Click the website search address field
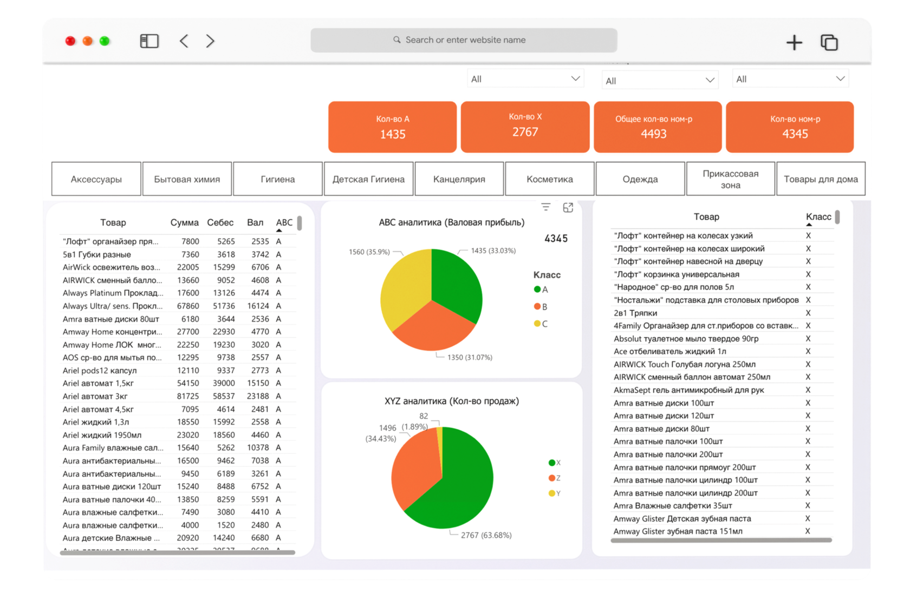The width and height of the screenshot is (910, 606). coord(464,40)
